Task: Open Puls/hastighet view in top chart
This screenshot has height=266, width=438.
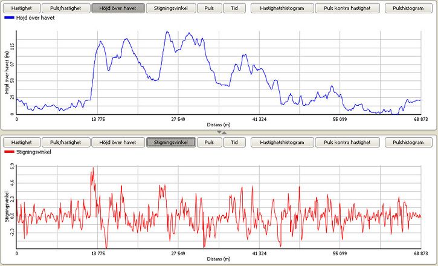Action: [x=66, y=8]
